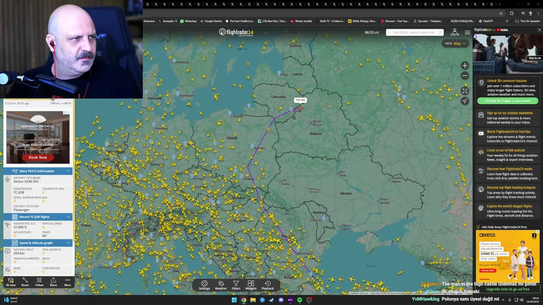Screen dimensions: 543x305
Task: Open the ChatGPT bookmark
Action: click(x=486, y=21)
